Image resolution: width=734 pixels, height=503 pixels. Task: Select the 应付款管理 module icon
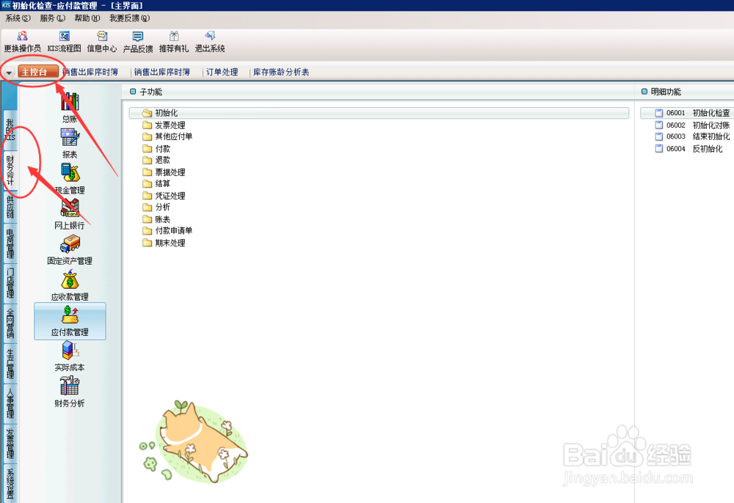pyautogui.click(x=70, y=320)
